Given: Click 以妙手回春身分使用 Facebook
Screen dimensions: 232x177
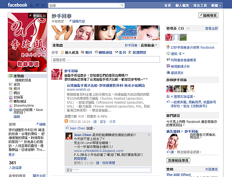Looking at the screenshot, I should coord(193,48).
